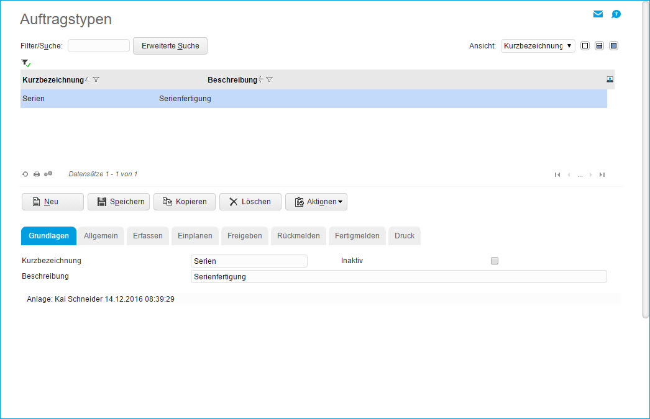
Task: Click the Erweiterte Suche button
Action: (x=170, y=46)
